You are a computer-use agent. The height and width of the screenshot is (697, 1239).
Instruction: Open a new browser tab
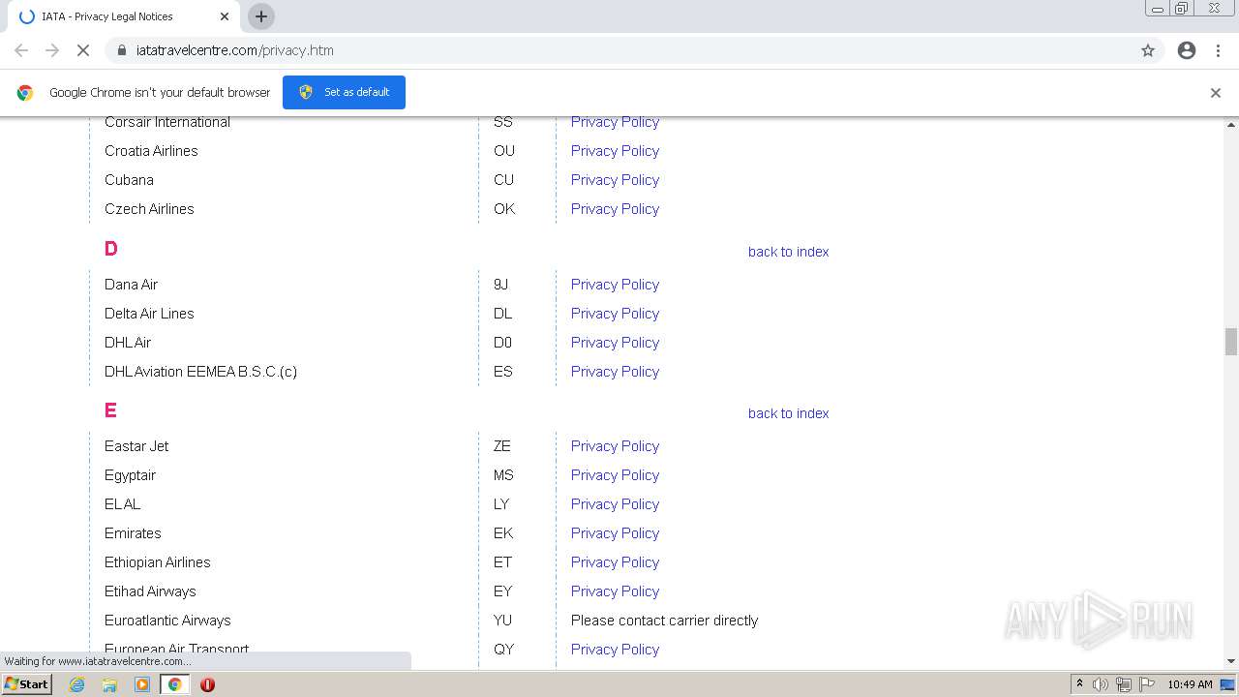tap(261, 16)
